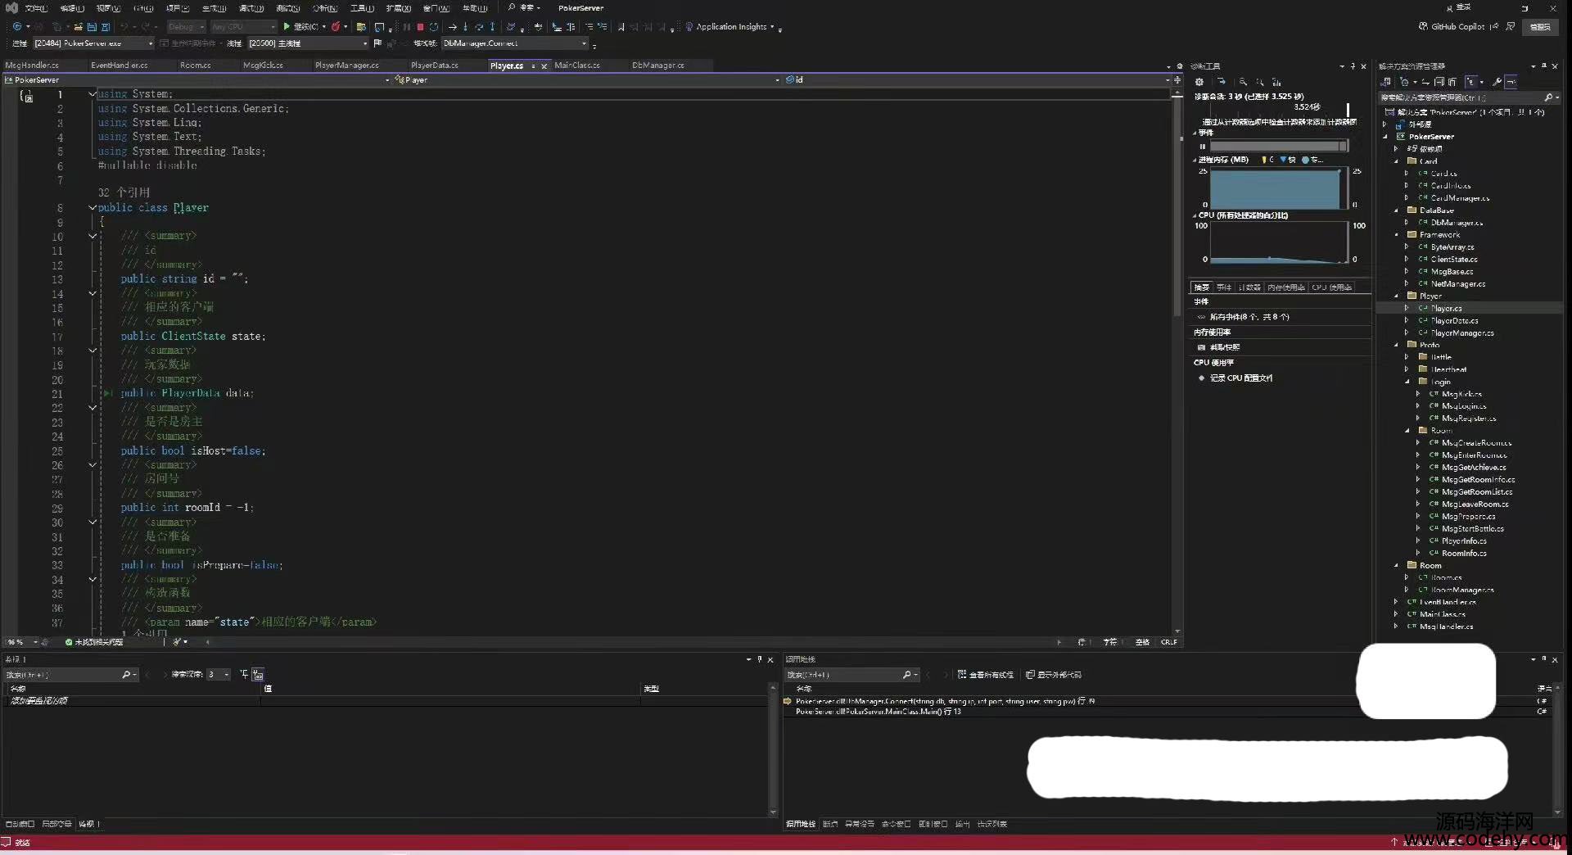Click the zoom out icon in Diagnostic Tools
Image resolution: width=1572 pixels, height=855 pixels.
1260,82
